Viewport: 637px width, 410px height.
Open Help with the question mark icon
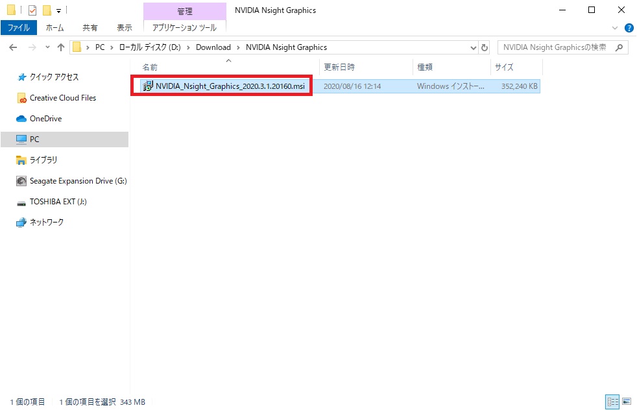(x=629, y=28)
